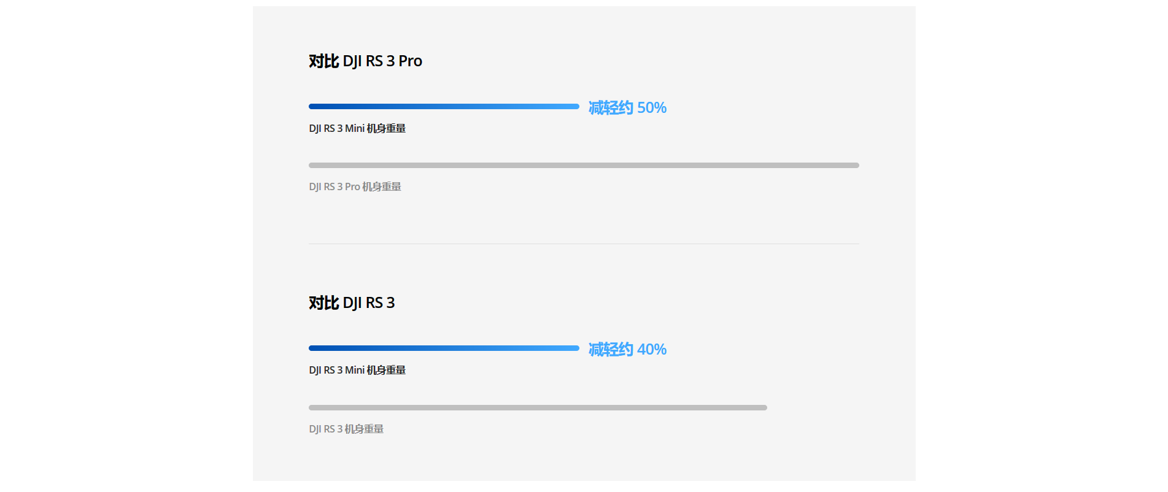Image resolution: width=1168 pixels, height=492 pixels.
Task: Click the '50%' number in the first comparison
Action: pos(652,108)
